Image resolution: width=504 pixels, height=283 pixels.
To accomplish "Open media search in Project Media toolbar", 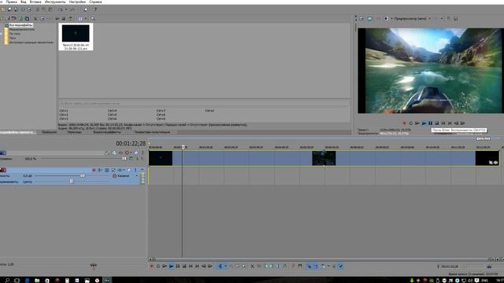I will click(x=93, y=19).
